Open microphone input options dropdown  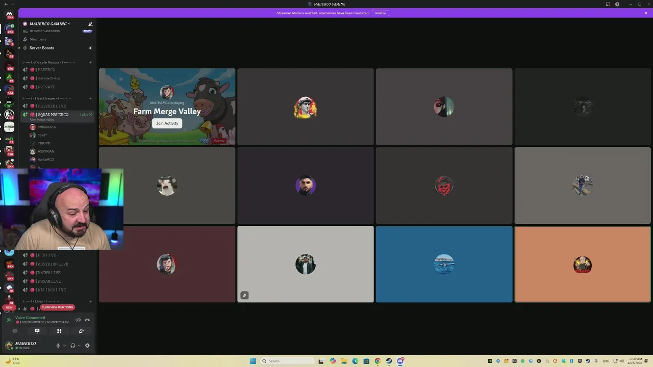[x=64, y=346]
